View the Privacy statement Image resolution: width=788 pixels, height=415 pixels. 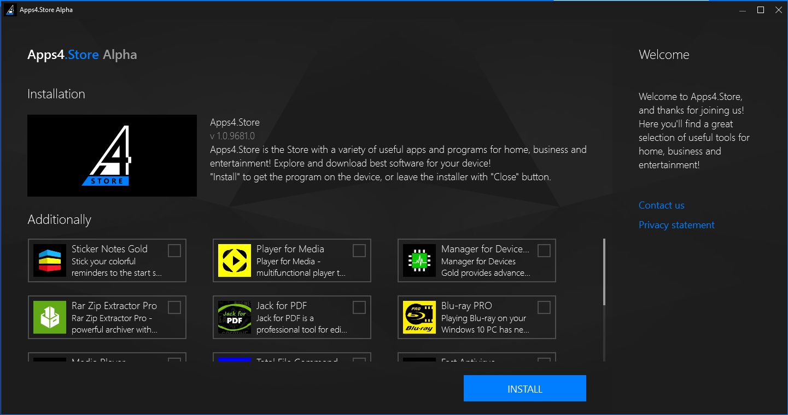pos(676,224)
